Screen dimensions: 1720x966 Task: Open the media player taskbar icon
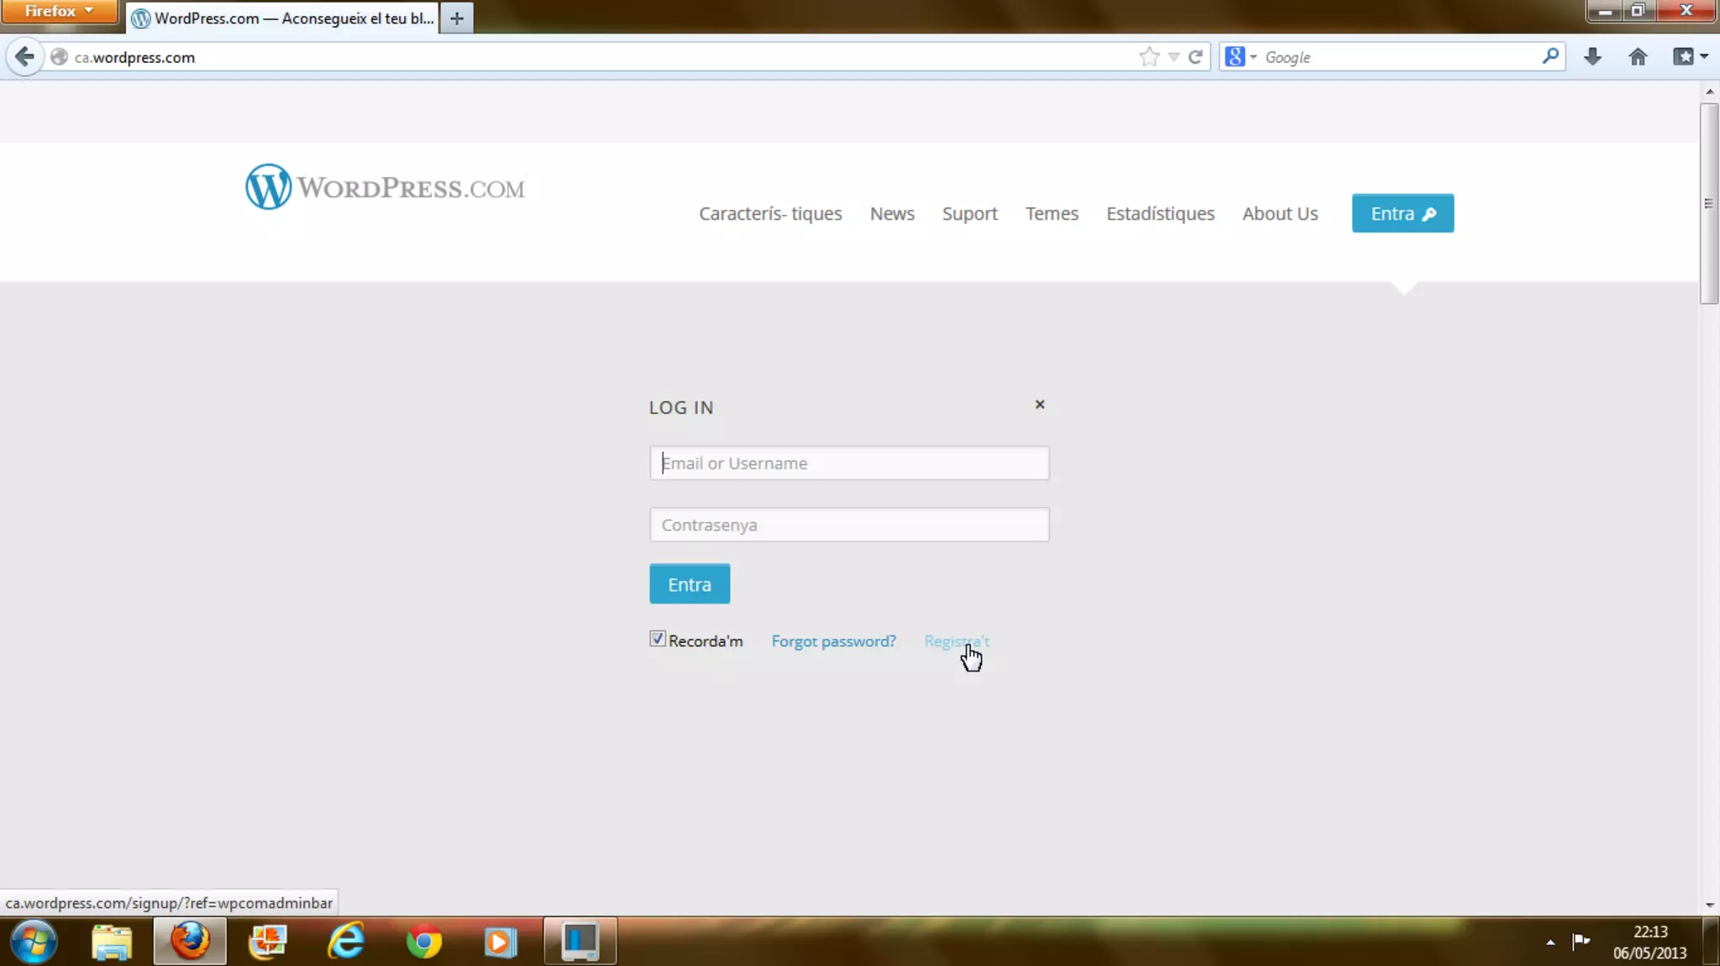501,942
